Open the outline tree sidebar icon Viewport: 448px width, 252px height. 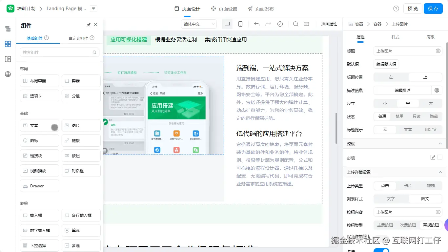(x=8, y=29)
